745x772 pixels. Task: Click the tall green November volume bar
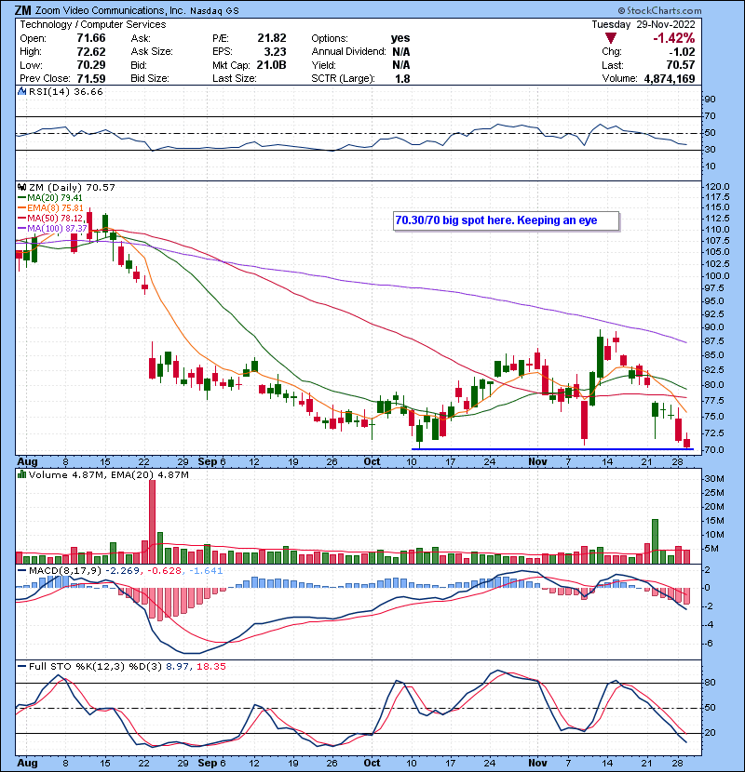(x=655, y=541)
